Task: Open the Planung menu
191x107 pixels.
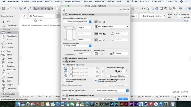Action: (x=58, y=1)
